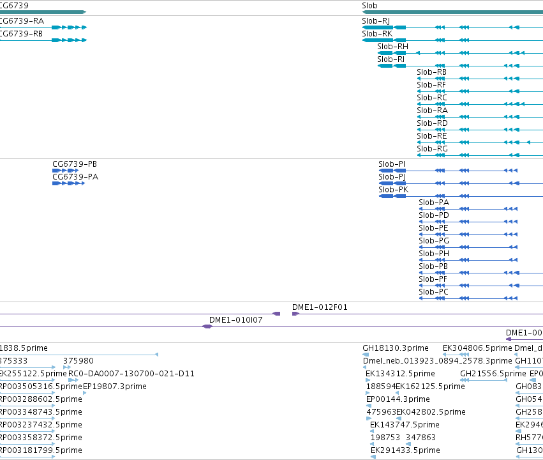Click the EK042802.5prime EST label
543x460 pixels.
tap(431, 412)
